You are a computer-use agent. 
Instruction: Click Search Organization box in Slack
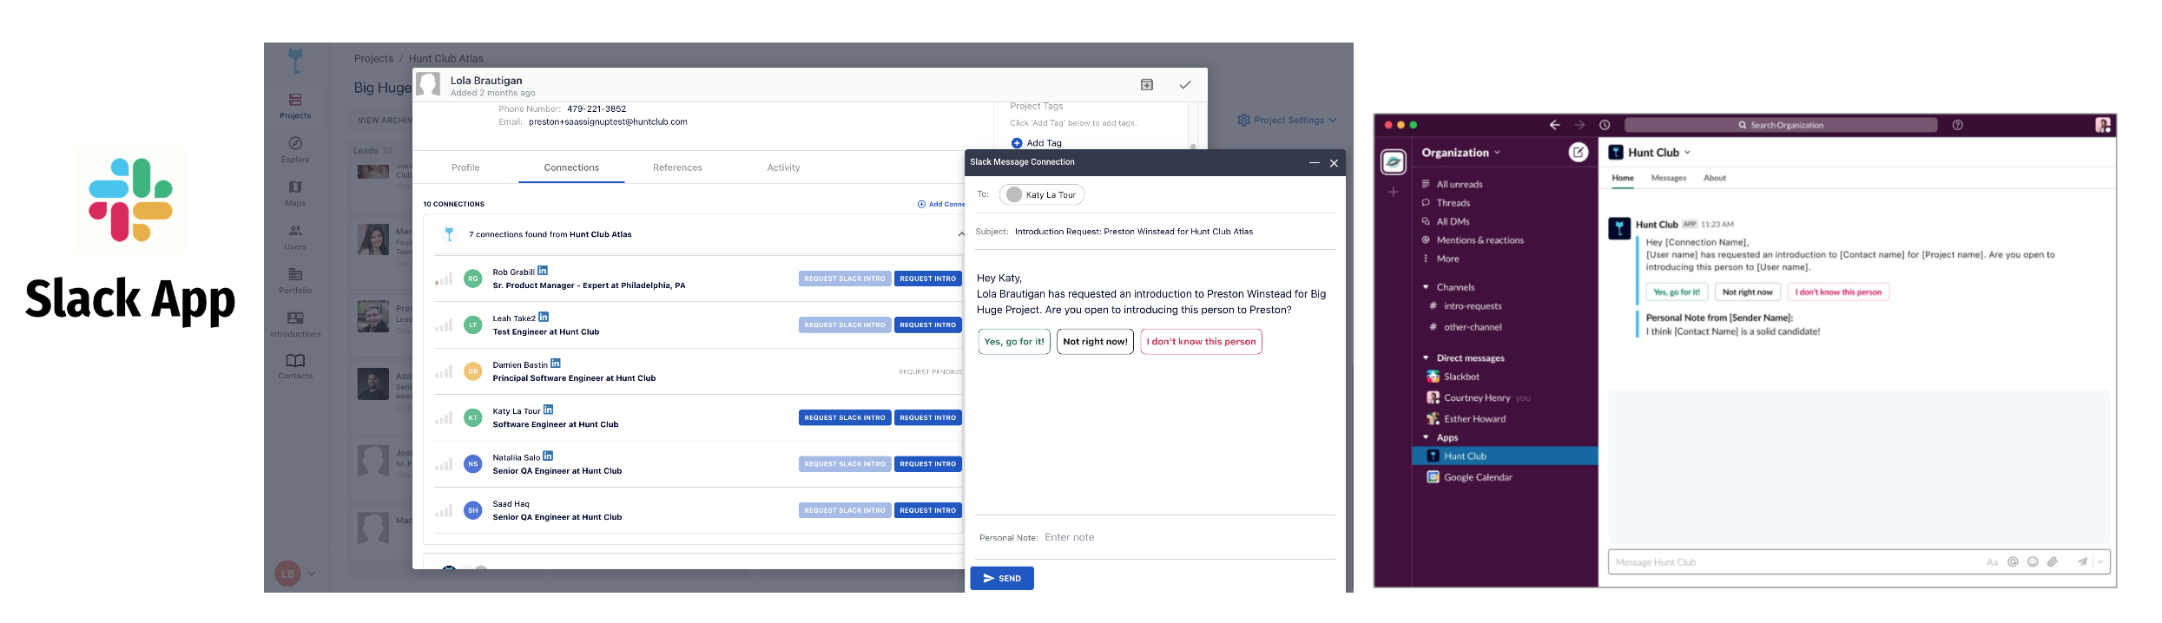coord(1780,125)
